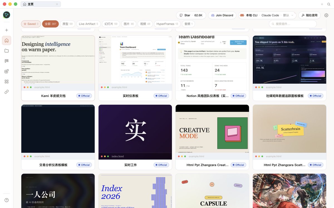Click the 实时工件 card title
334x208 pixels.
tap(131, 165)
